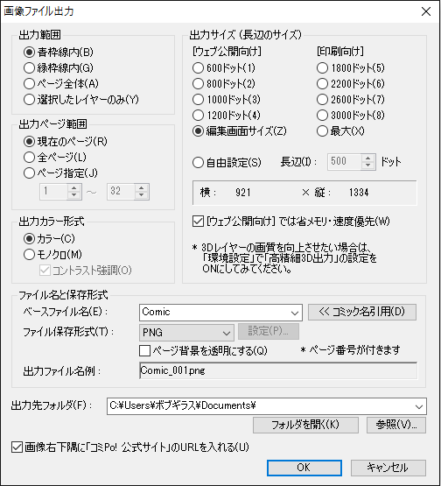Click 設定(P)... button

(269, 332)
